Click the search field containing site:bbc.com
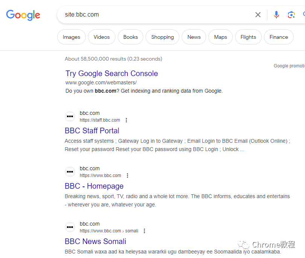Image resolution: width=305 pixels, height=258 pixels. [156, 15]
